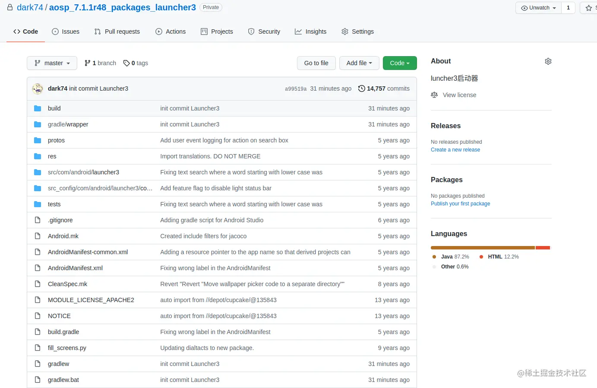This screenshot has height=388, width=597.
Task: Click the file icon for NOTICE
Action: 38,316
